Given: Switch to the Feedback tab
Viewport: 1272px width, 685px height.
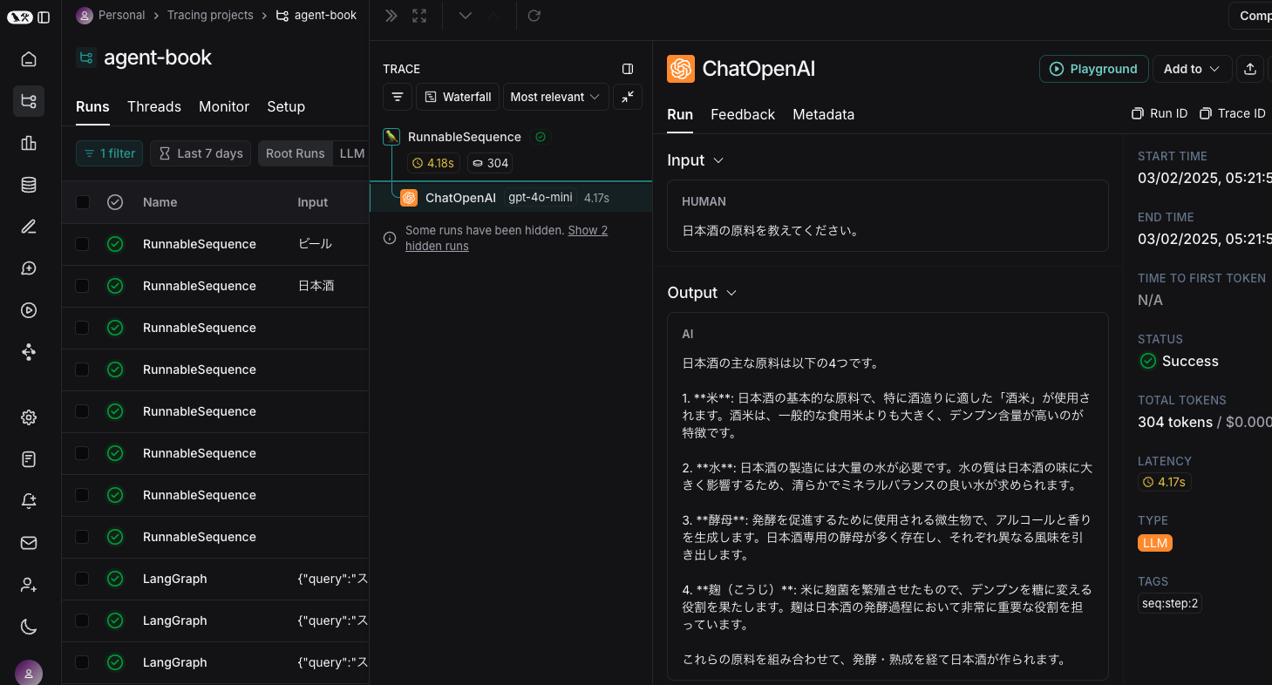Looking at the screenshot, I should coord(743,114).
